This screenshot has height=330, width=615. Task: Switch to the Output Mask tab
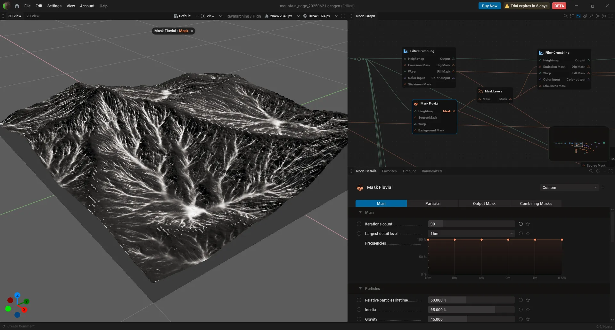tap(484, 203)
